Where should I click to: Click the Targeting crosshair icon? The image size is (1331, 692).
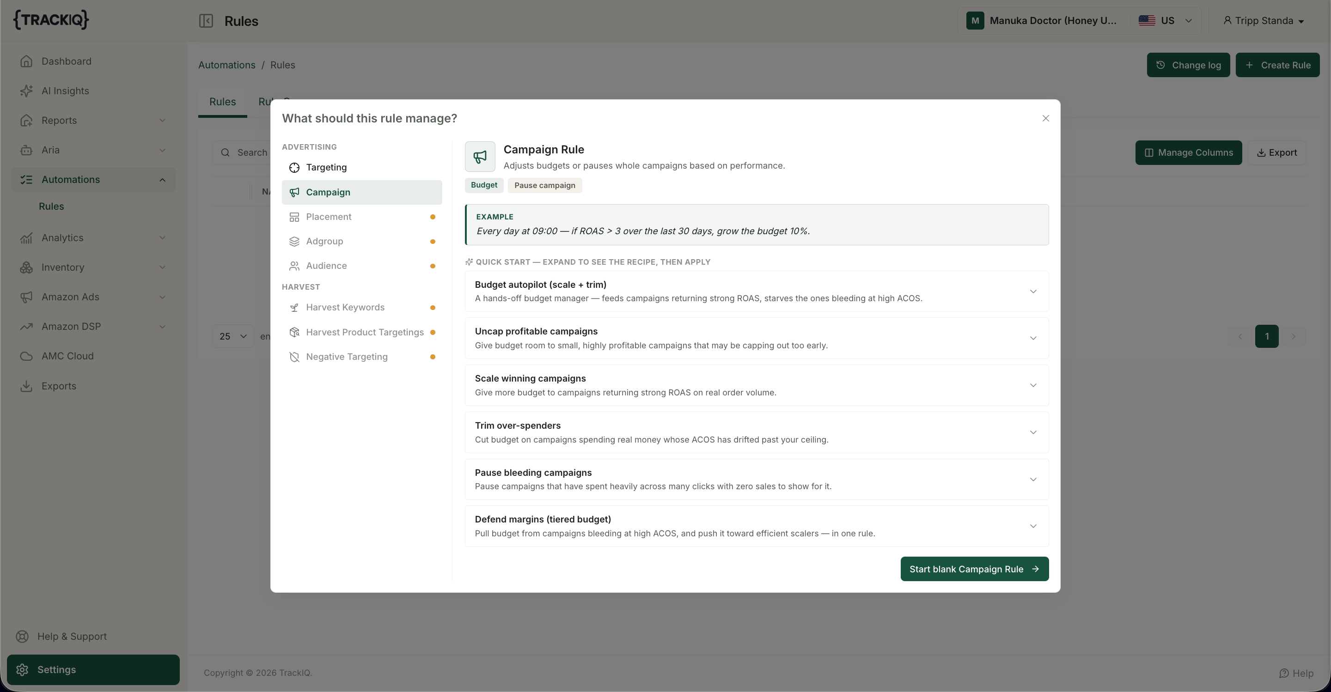(294, 167)
